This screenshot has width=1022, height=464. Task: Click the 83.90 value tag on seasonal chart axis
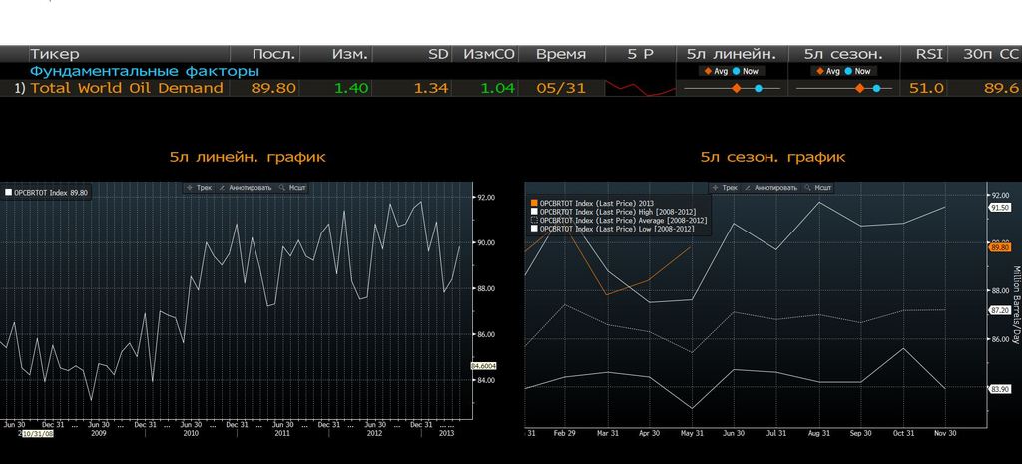[1000, 389]
